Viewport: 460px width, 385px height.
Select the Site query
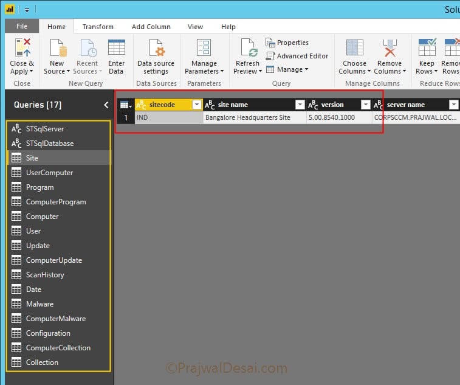point(59,158)
